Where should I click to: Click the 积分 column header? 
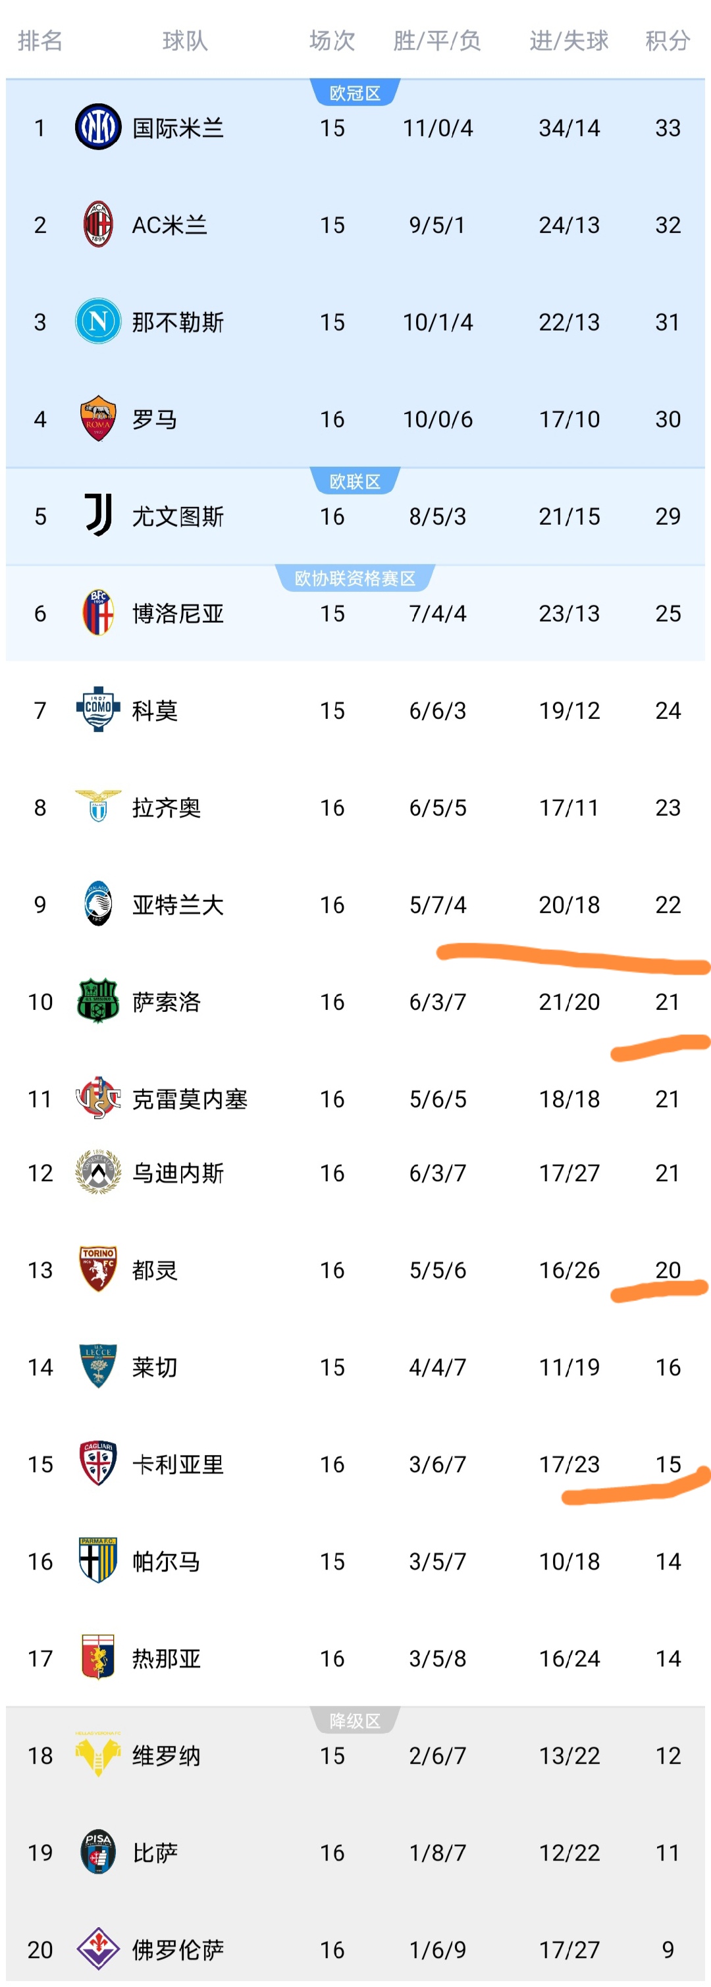pyautogui.click(x=667, y=40)
